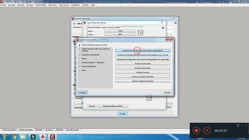
Task: Click rebar table icon beside S-500 button
Action: pos(140,33)
